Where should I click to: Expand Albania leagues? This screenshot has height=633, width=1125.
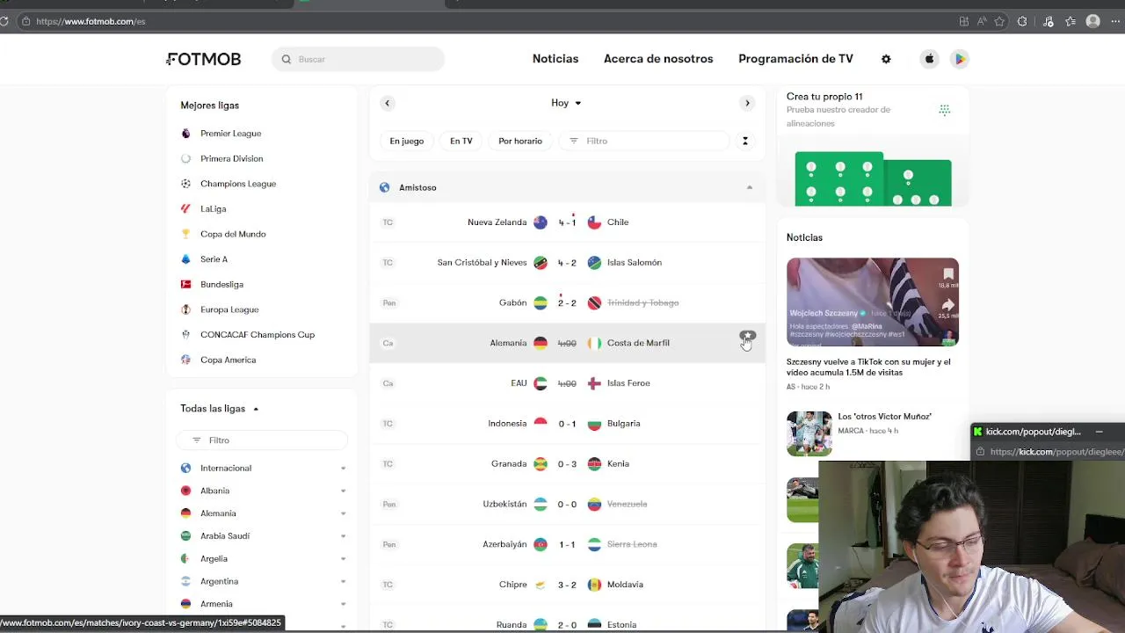pyautogui.click(x=343, y=491)
